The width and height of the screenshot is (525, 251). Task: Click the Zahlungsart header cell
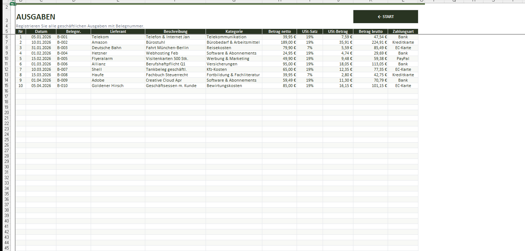[403, 31]
